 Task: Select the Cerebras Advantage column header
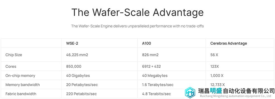(229, 43)
